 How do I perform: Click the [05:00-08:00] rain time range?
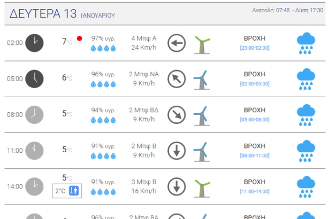[x=255, y=120]
